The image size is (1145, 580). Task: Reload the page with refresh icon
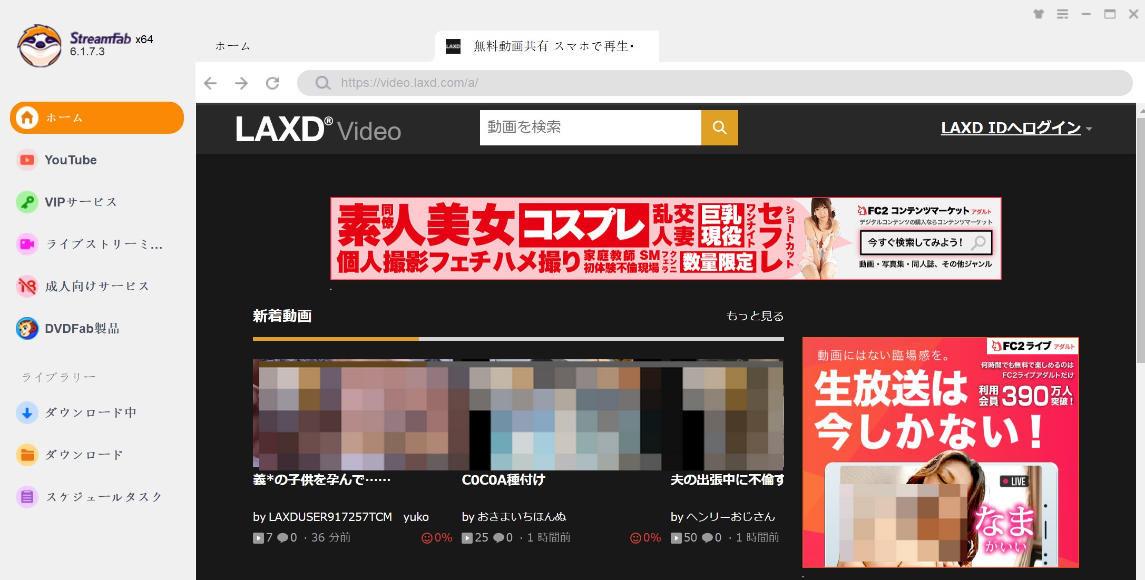272,83
